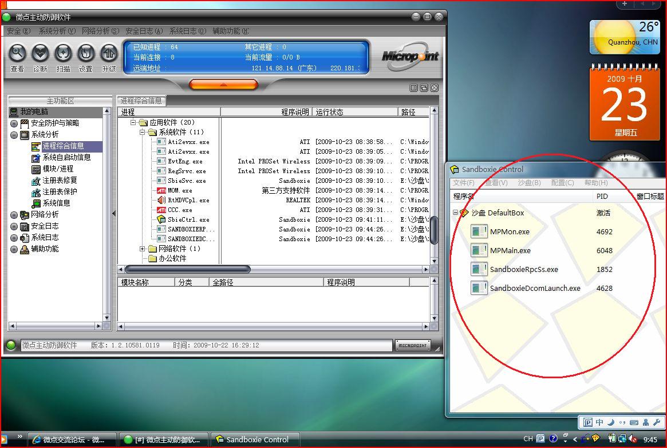Screen dimensions: 667x448
Task: Click the 升级 upgrade toolbar icon
Action: 109,54
